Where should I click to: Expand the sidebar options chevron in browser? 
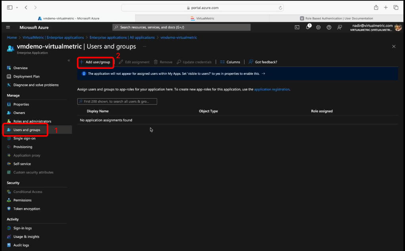17,8
